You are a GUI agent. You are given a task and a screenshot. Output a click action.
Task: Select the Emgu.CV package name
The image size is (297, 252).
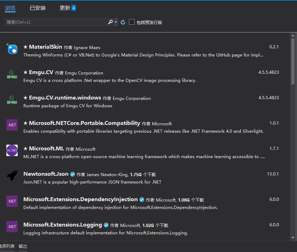click(x=41, y=72)
